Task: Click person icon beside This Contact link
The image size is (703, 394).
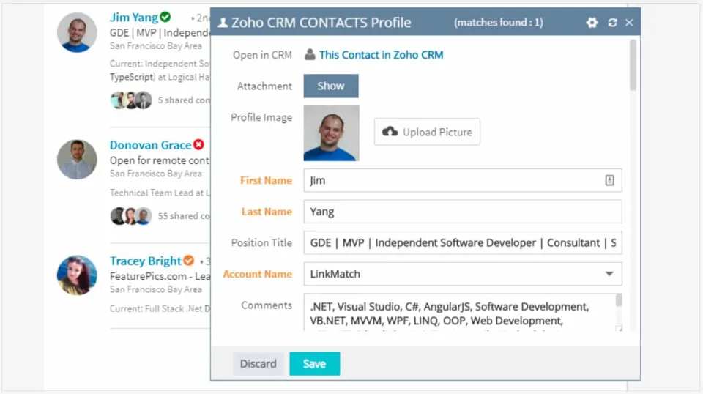Action: [310, 55]
